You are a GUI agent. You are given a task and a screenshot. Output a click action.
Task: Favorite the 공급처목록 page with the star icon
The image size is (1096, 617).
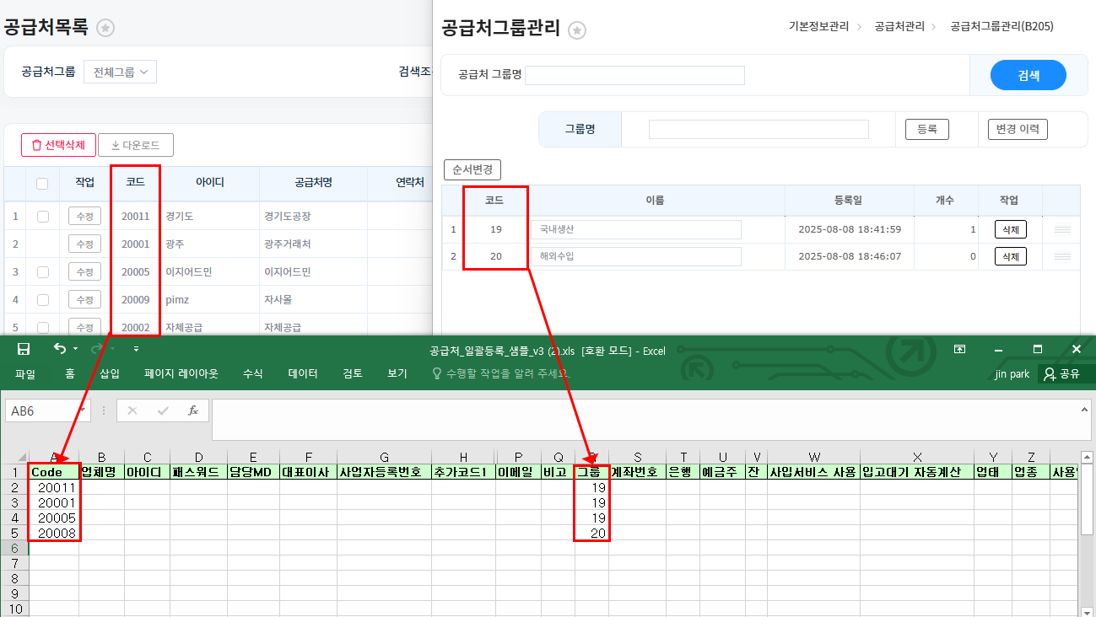tap(105, 28)
